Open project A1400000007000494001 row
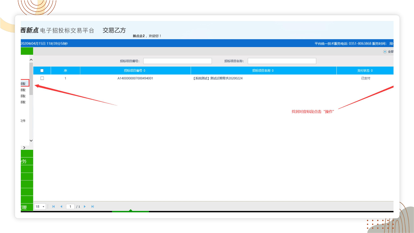414x233 pixels. (x=135, y=78)
